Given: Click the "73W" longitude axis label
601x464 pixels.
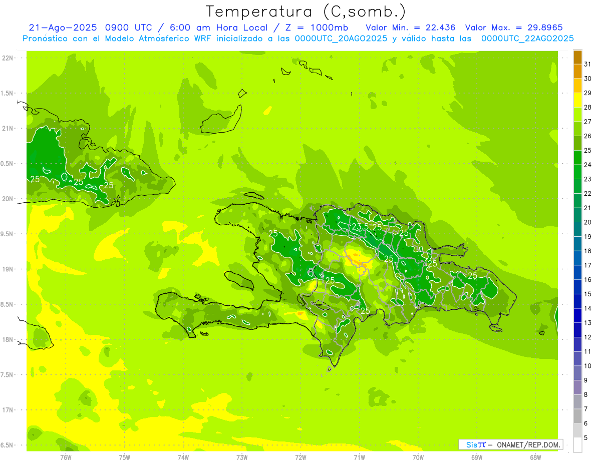Looking at the screenshot, I should pyautogui.click(x=242, y=457).
